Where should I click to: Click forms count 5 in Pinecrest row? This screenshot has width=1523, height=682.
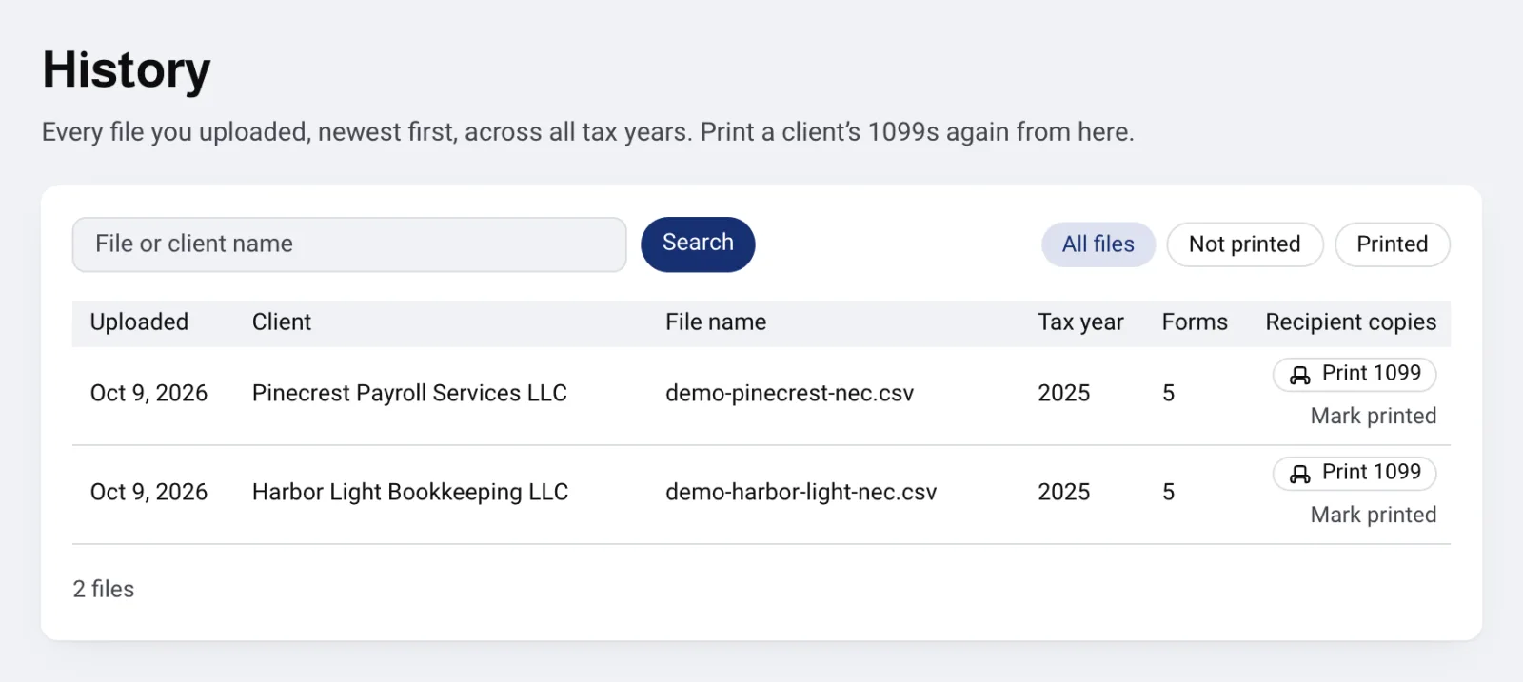[1169, 393]
